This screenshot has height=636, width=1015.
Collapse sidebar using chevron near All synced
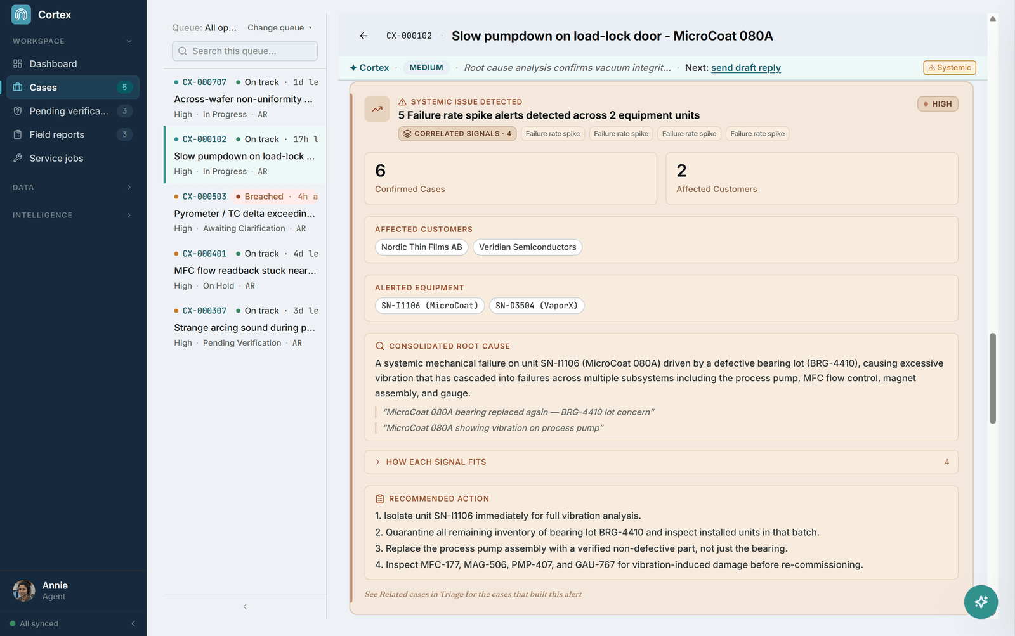pos(133,623)
